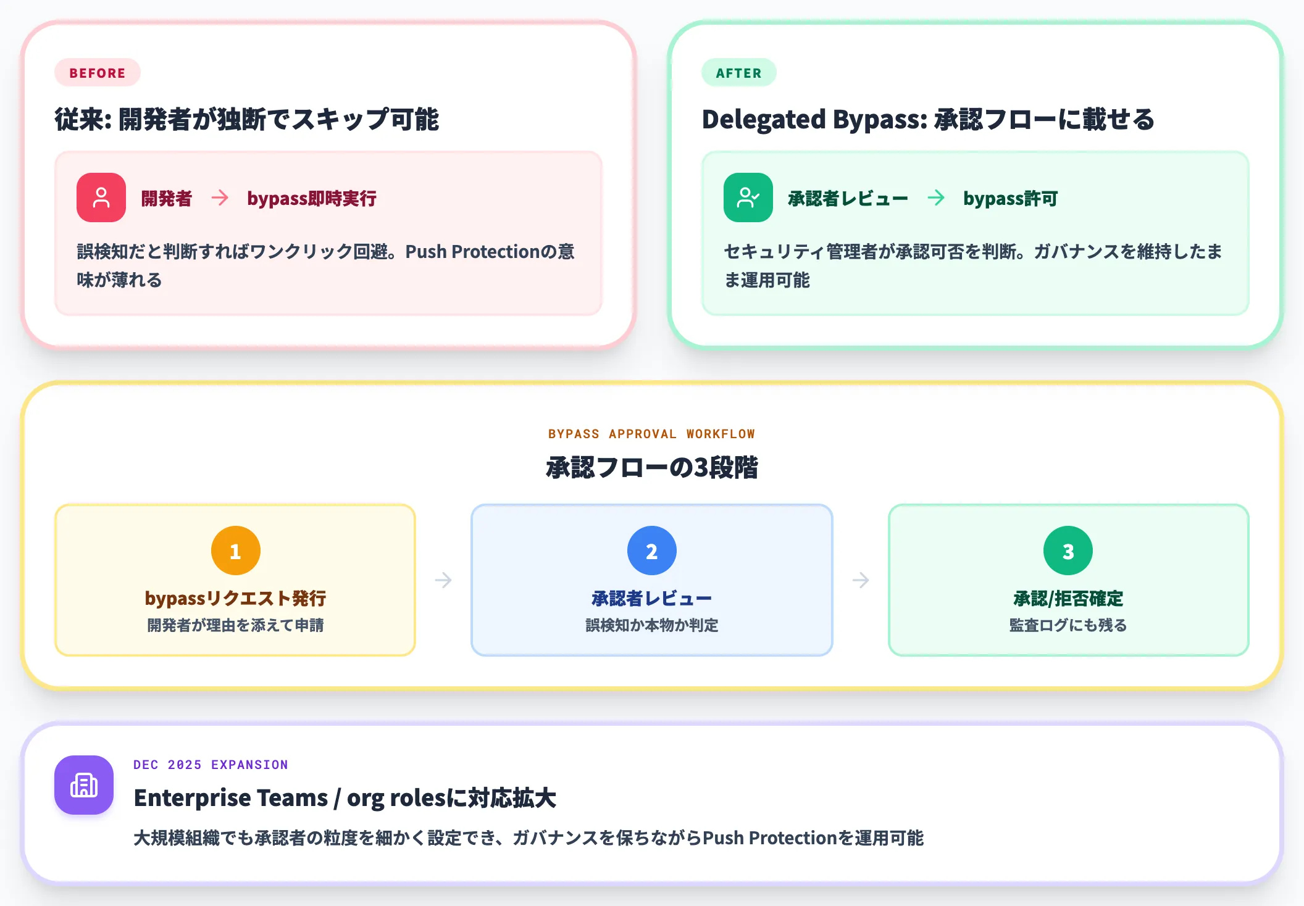The image size is (1304, 906).
Task: Click the green step 3 circle
Action: click(1068, 551)
